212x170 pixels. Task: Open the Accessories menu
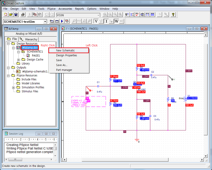(x=65, y=9)
